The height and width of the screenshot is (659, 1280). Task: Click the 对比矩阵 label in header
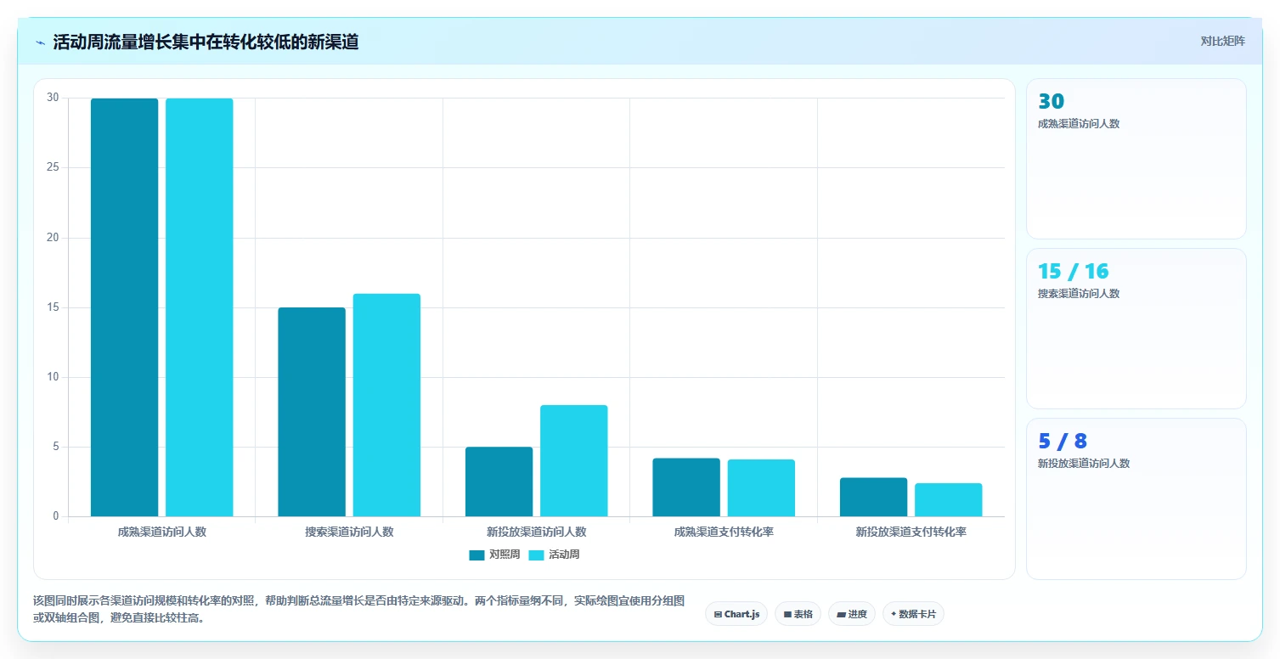click(x=1223, y=42)
